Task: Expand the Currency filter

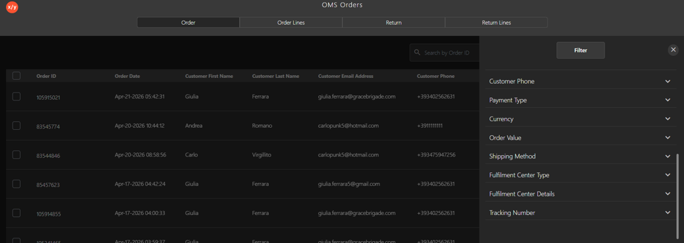Action: tap(580, 119)
